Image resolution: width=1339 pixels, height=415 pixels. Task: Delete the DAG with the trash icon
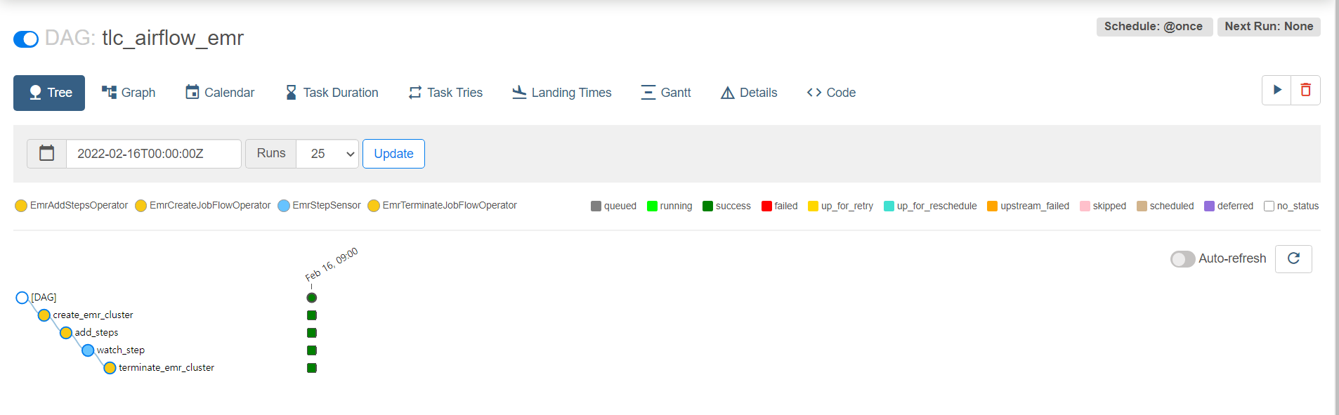click(1305, 90)
